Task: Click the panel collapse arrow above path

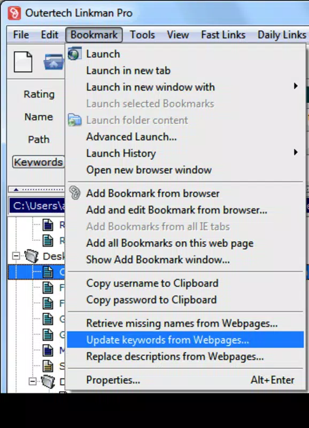Action: (16, 189)
